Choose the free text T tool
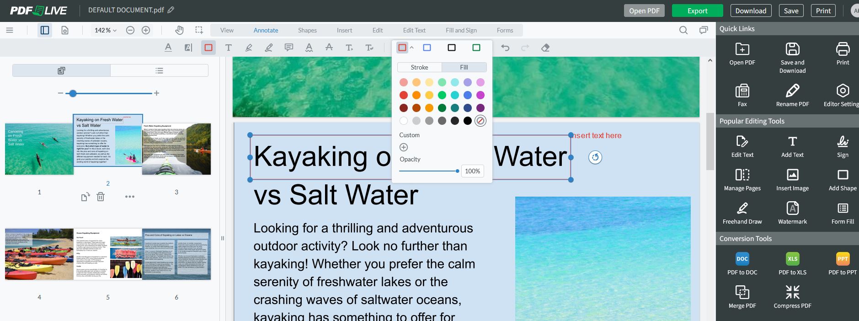This screenshot has width=859, height=321. click(228, 48)
